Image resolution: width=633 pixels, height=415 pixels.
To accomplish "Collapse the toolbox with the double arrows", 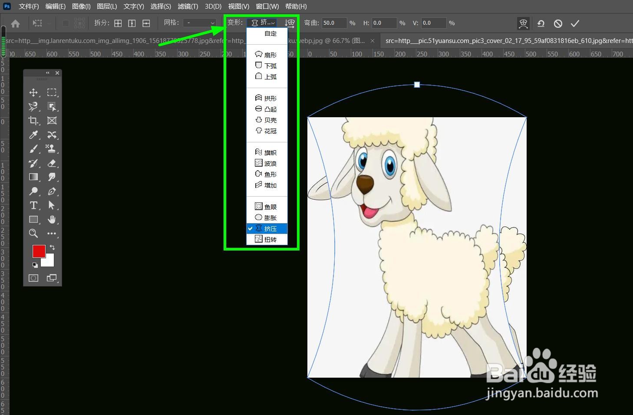I will pyautogui.click(x=48, y=73).
